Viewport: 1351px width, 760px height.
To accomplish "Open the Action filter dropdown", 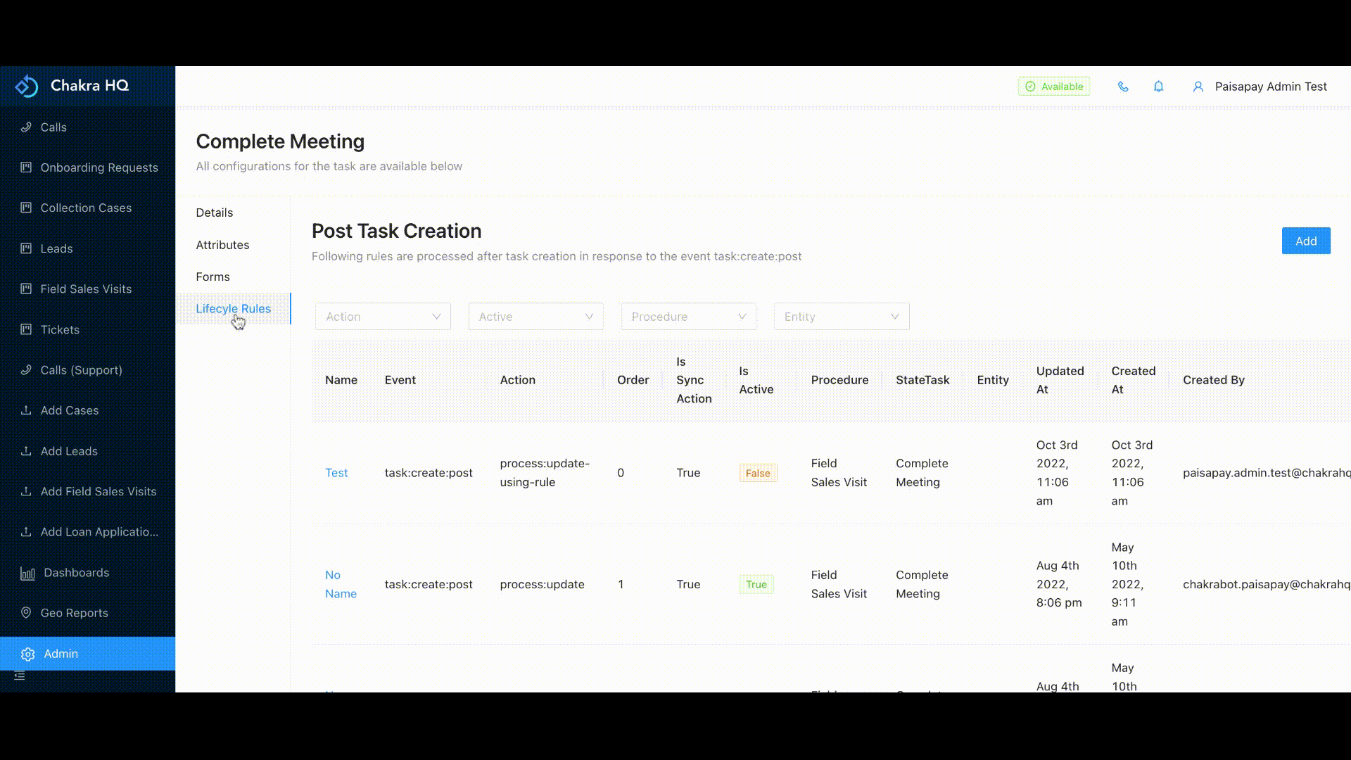I will 383,317.
